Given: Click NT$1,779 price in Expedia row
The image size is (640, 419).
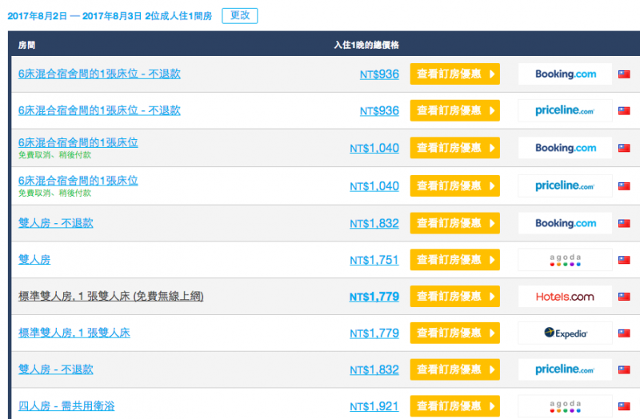Looking at the screenshot, I should pos(374,333).
